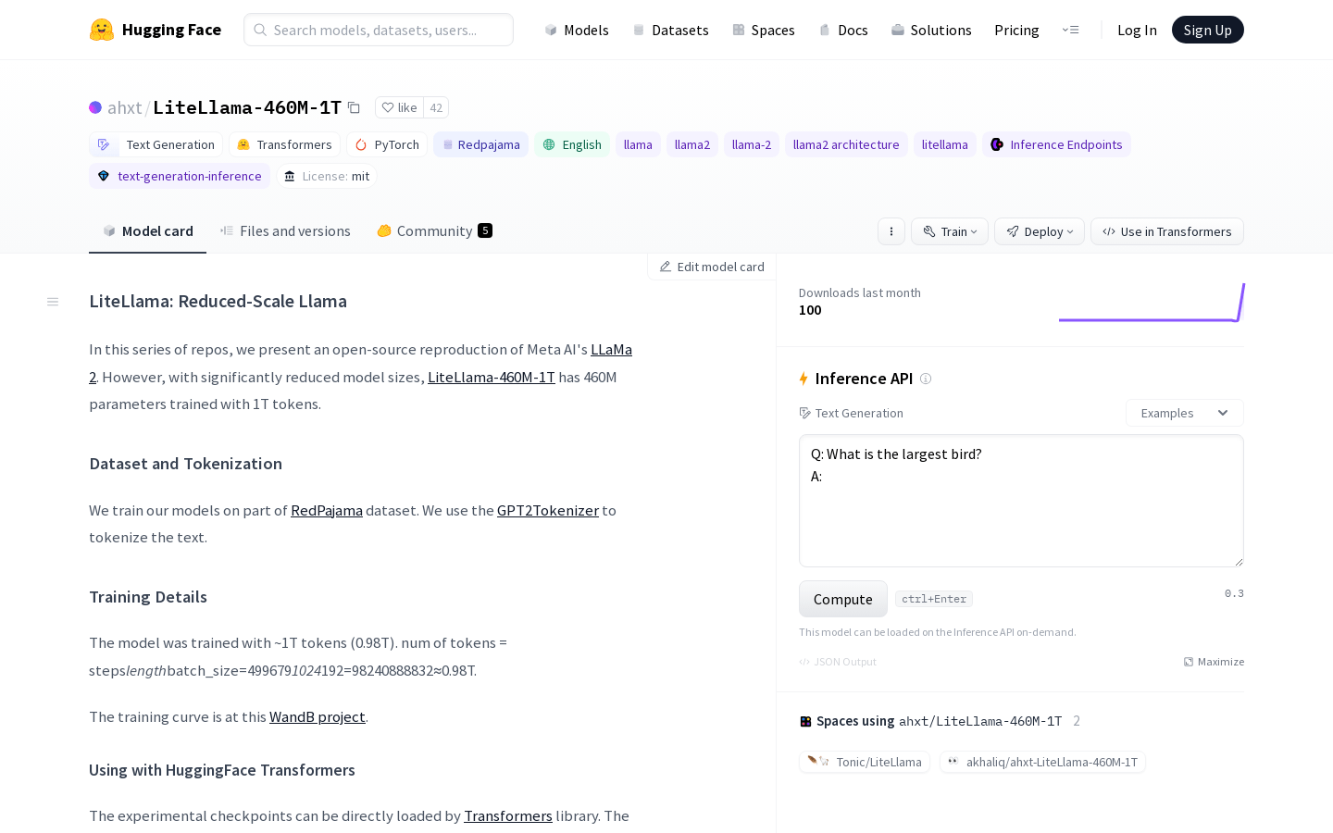This screenshot has width=1333, height=833.
Task: Select the PyTorch tag
Action: point(387,144)
